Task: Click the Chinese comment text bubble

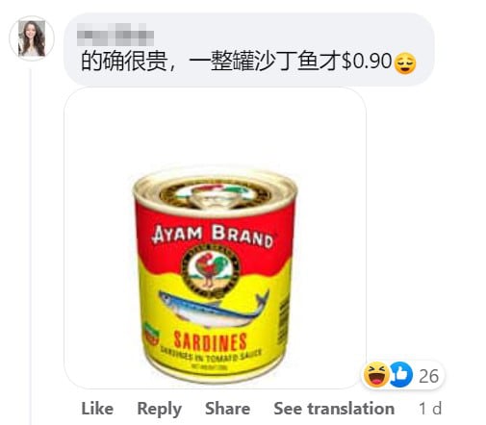Action: tap(248, 50)
